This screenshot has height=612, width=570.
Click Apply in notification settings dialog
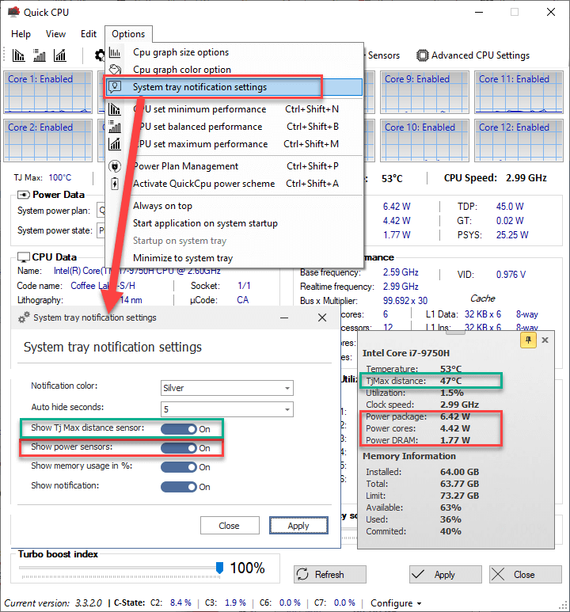click(298, 526)
